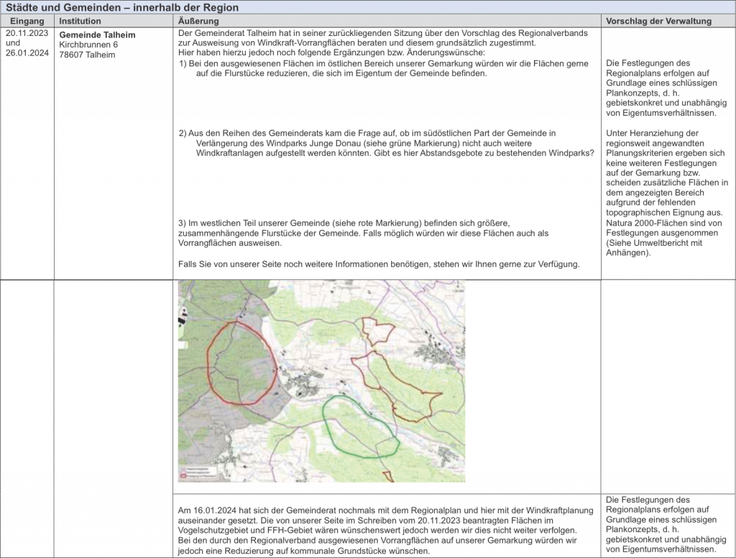Screen dimensions: 736x558
Task: Click the small upper brown outlined area
Action: click(377, 331)
